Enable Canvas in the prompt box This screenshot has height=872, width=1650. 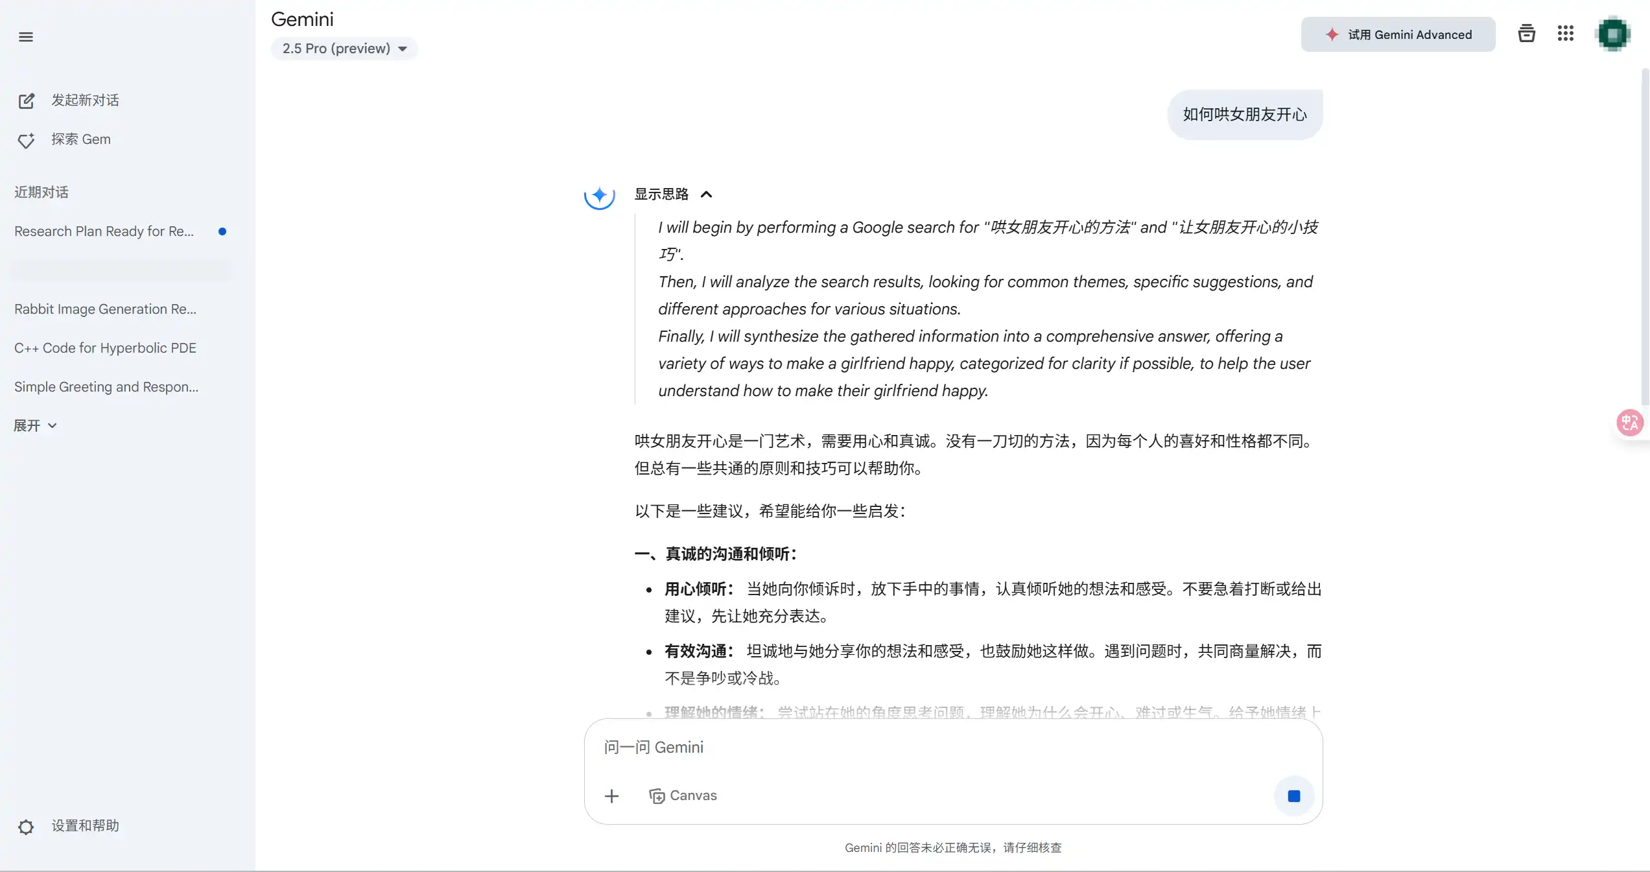[x=683, y=795]
